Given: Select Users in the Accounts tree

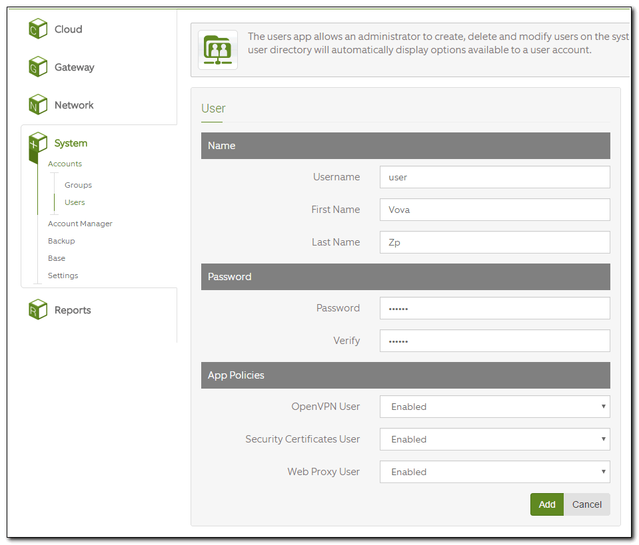Looking at the screenshot, I should [x=75, y=202].
